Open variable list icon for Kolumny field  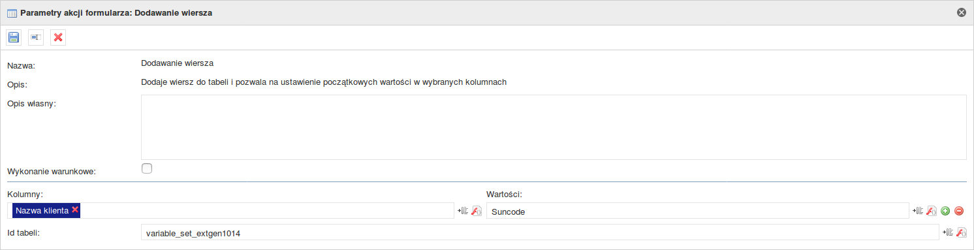tap(463, 210)
